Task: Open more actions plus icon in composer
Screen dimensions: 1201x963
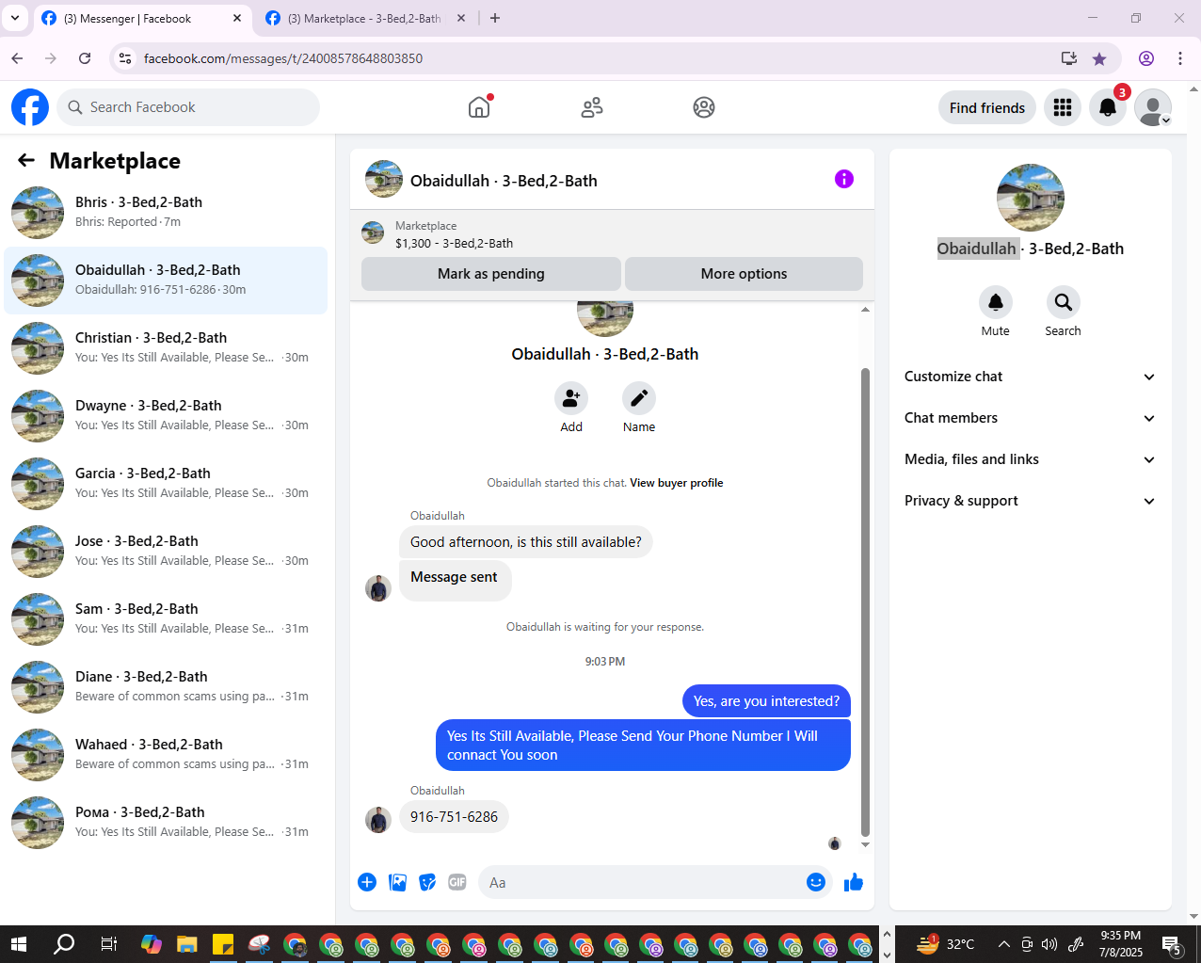Action: [x=367, y=882]
